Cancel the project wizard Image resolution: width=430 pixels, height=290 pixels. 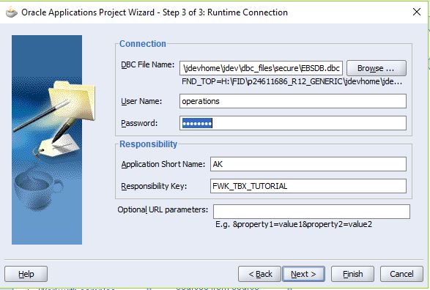click(x=401, y=274)
